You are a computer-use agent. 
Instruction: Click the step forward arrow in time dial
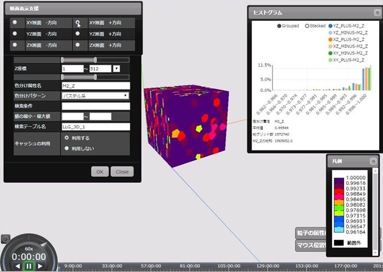point(39,266)
